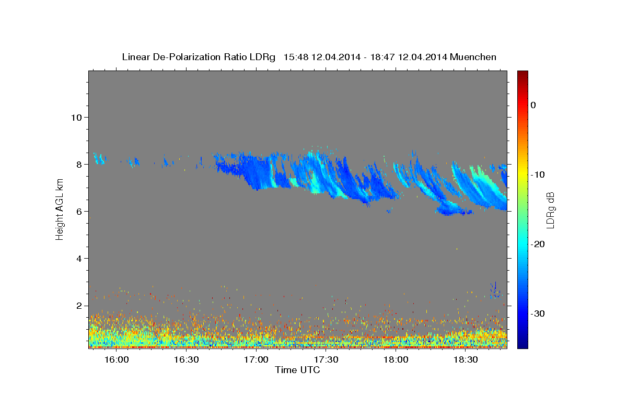Click the end time "18:47 12.04.2014" in title
This screenshot has height=418, width=627.
(408, 57)
